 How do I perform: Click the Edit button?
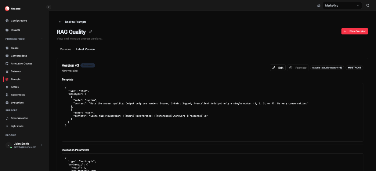[278, 68]
